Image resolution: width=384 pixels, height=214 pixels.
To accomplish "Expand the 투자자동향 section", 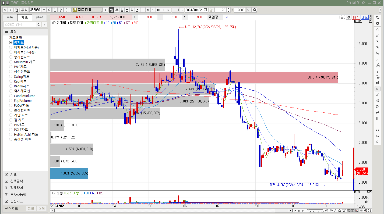I will 6,194.
